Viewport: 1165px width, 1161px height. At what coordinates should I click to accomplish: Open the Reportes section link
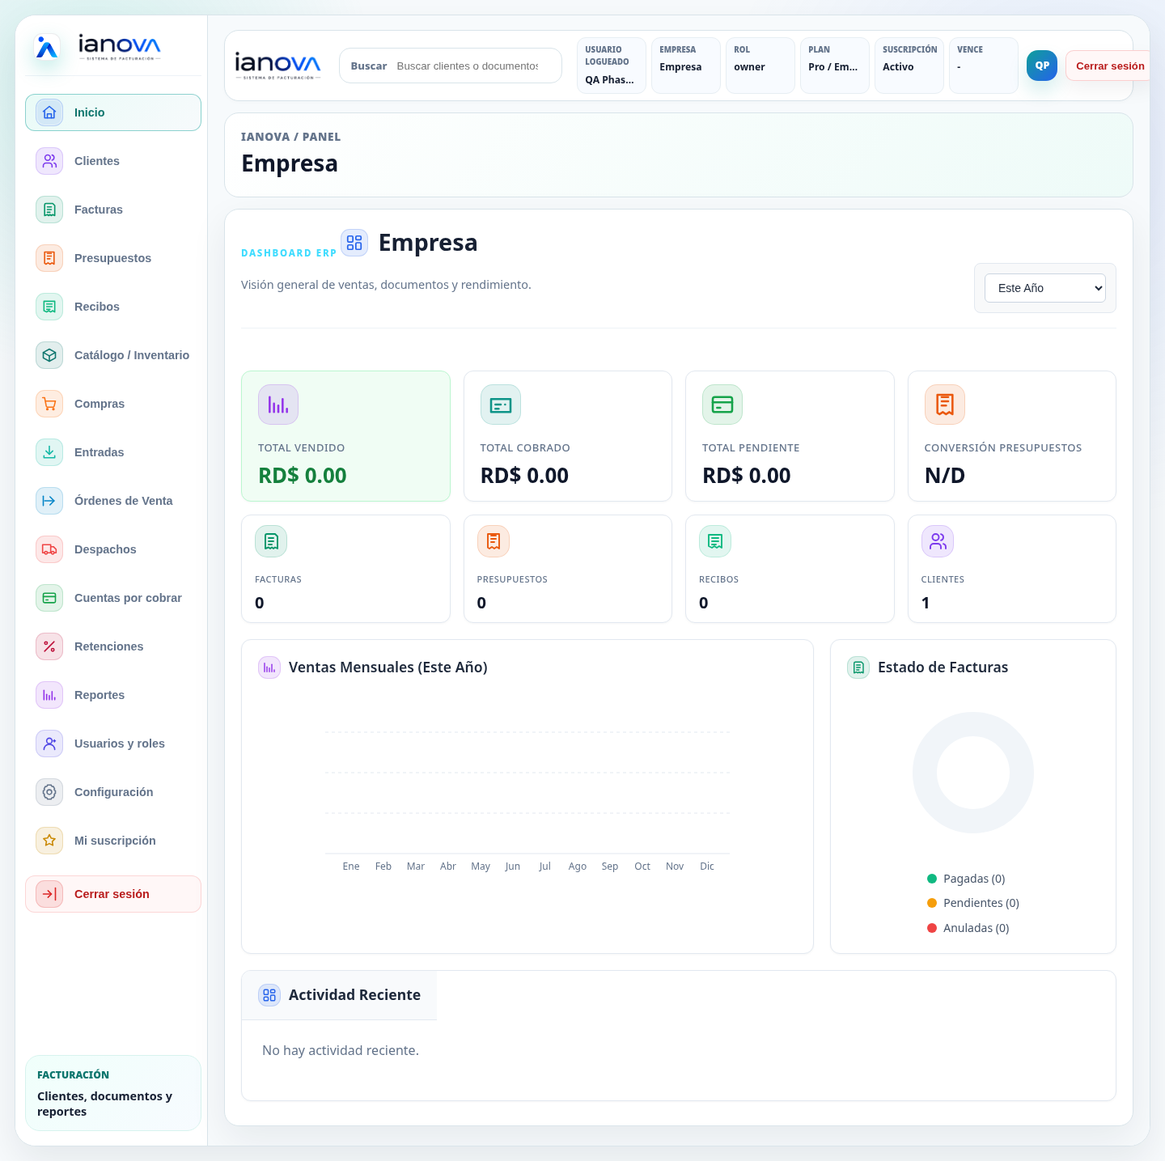(113, 695)
